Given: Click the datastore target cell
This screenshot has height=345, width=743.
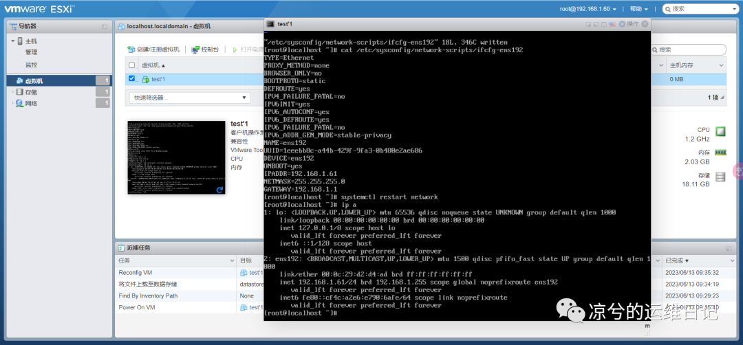Looking at the screenshot, I should [x=252, y=284].
